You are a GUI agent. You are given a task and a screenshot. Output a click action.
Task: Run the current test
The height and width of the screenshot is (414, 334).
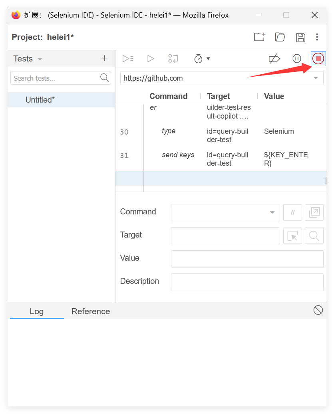tap(151, 59)
